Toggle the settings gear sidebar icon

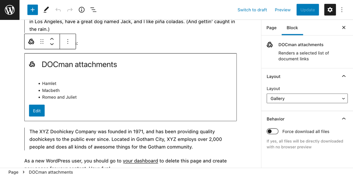(x=330, y=10)
